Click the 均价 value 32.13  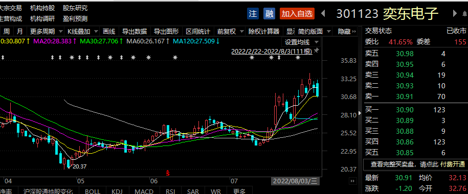point(458,178)
